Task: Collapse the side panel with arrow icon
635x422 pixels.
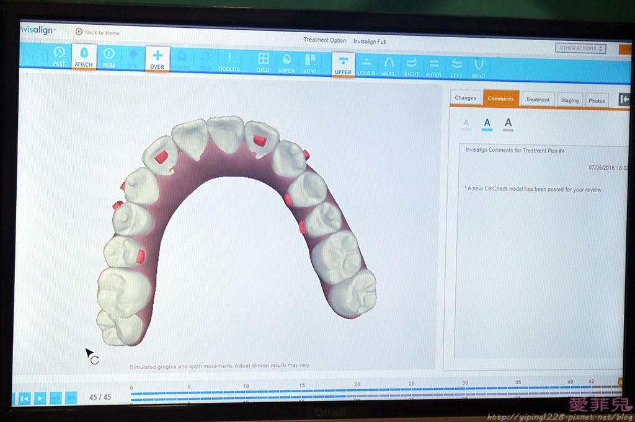Action: coord(624,99)
